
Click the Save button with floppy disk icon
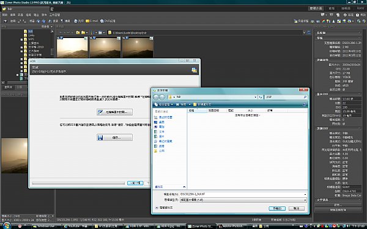(115, 137)
